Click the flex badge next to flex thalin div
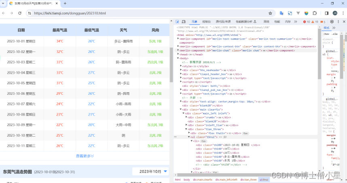This screenshot has width=347, height=183. 245,133
